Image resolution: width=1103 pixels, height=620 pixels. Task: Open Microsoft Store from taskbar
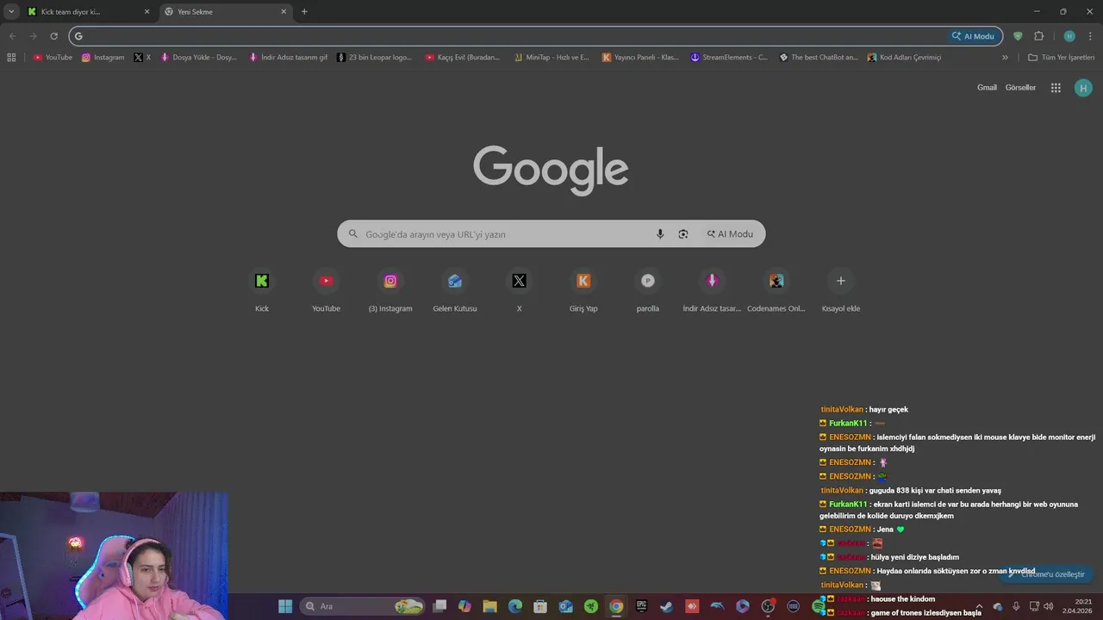point(540,606)
